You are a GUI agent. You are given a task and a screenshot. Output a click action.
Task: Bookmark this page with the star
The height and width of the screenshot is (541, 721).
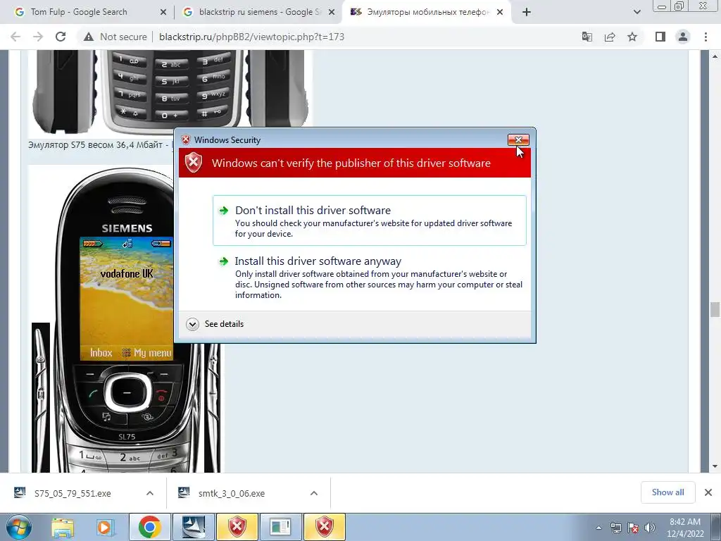tap(632, 37)
